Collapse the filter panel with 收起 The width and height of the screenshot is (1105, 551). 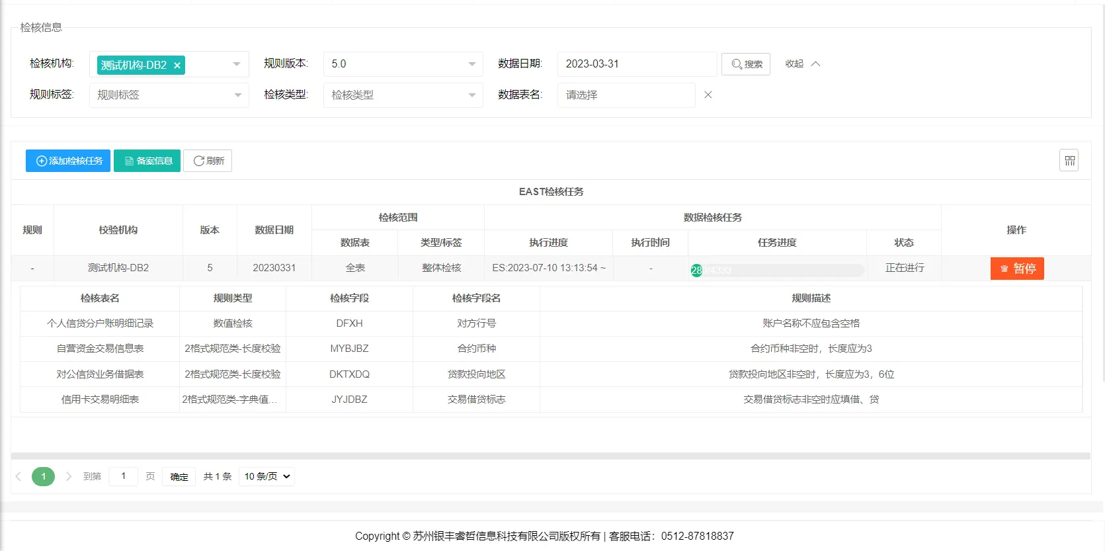801,64
